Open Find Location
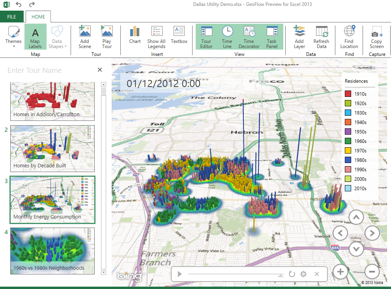Image resolution: width=391 pixels, height=289 pixels. coord(349,37)
